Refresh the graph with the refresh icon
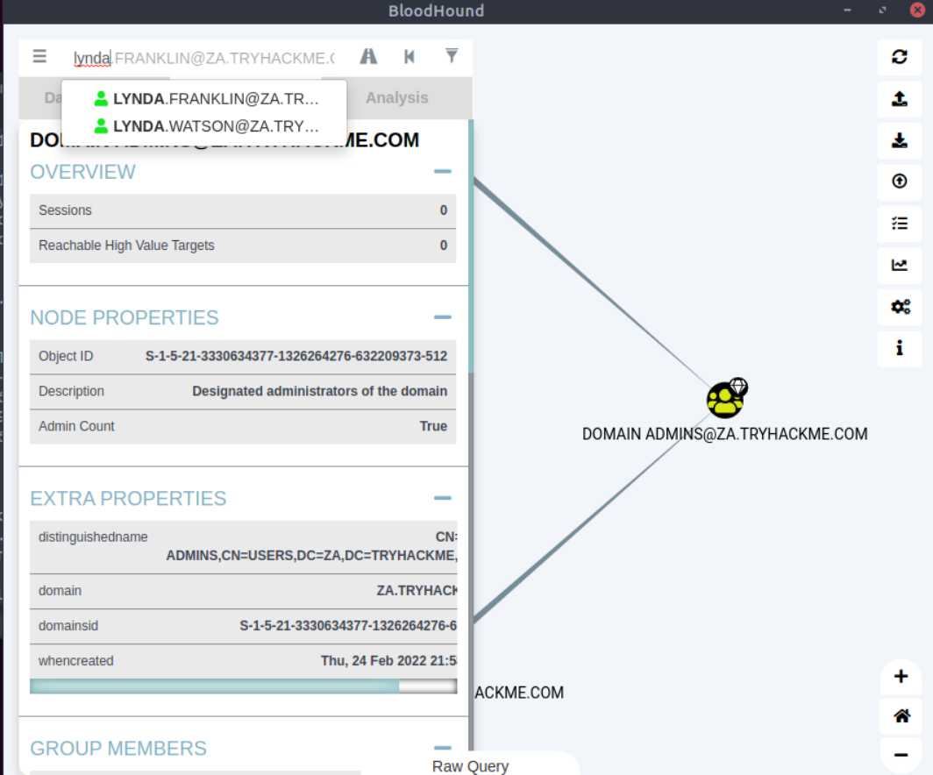 click(899, 56)
